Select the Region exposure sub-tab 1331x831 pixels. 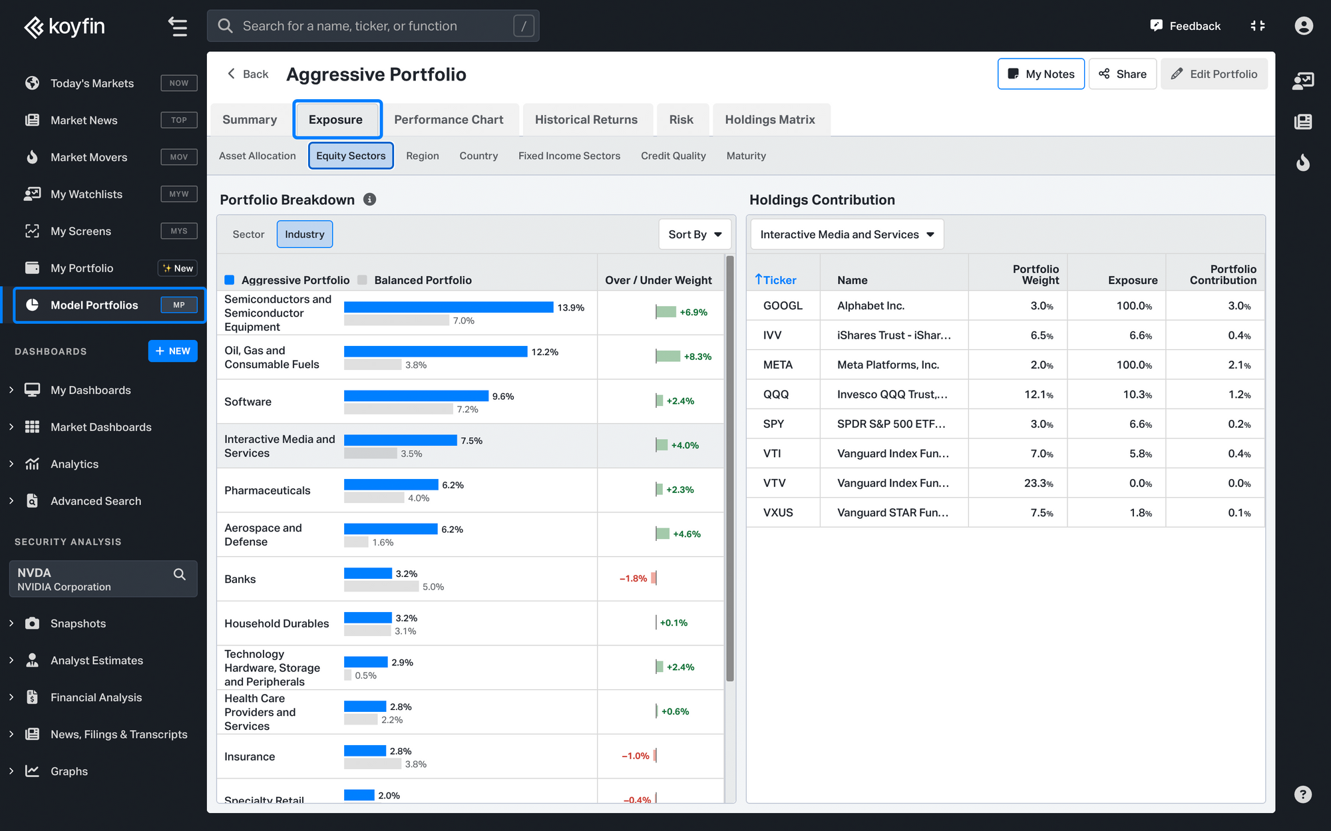click(x=422, y=156)
